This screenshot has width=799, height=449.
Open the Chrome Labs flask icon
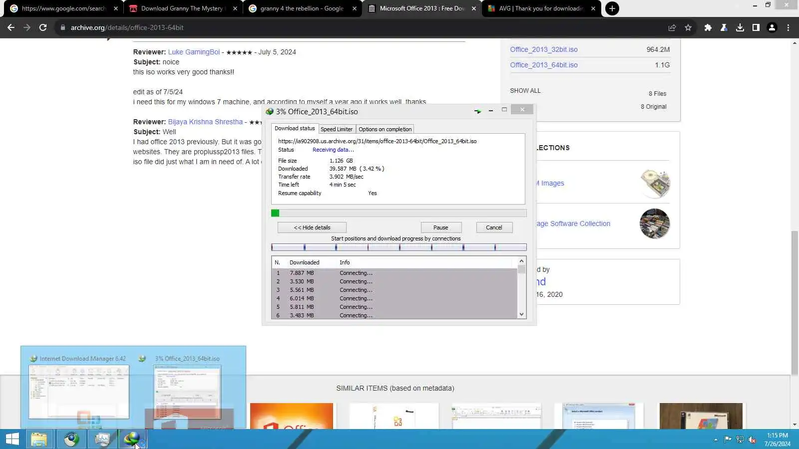coord(724,27)
